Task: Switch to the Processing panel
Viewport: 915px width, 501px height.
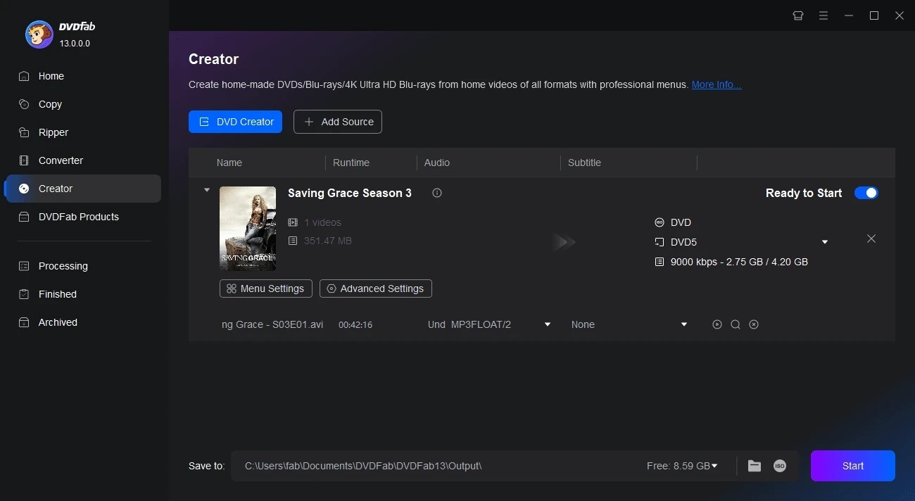Action: (62, 266)
